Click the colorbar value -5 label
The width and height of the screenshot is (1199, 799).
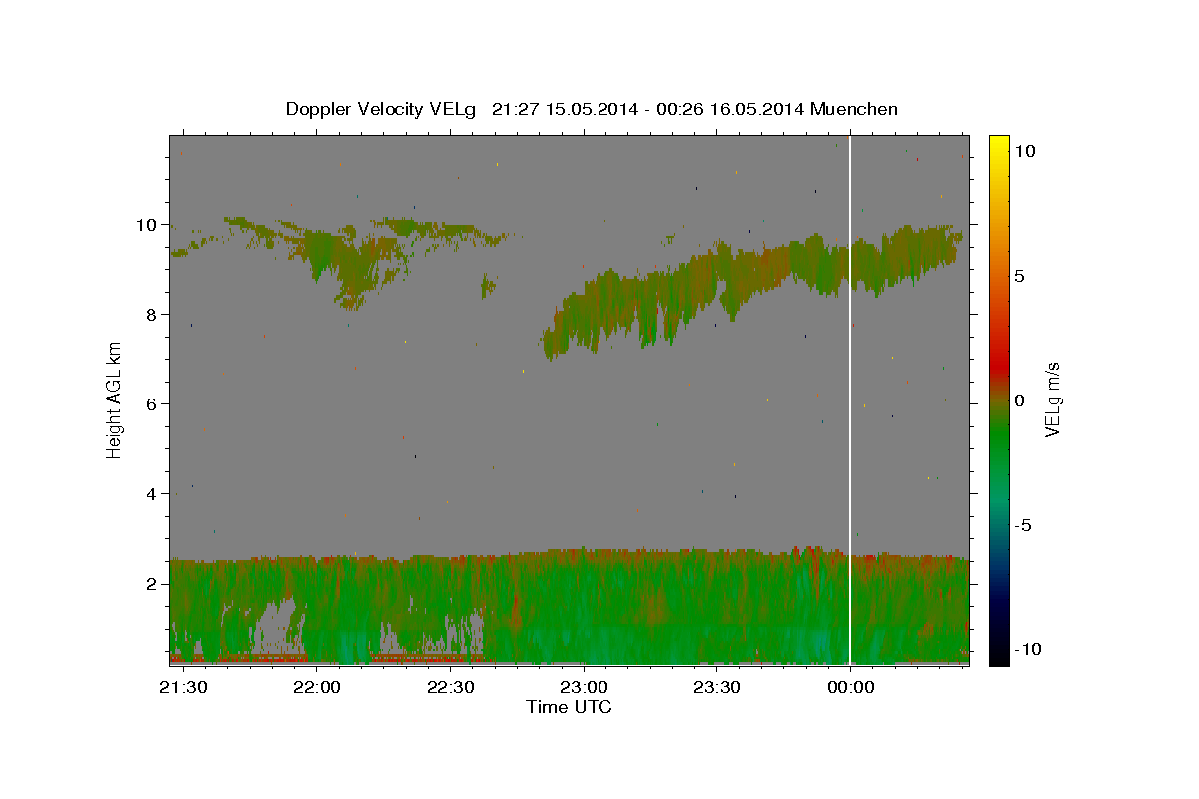point(1024,524)
